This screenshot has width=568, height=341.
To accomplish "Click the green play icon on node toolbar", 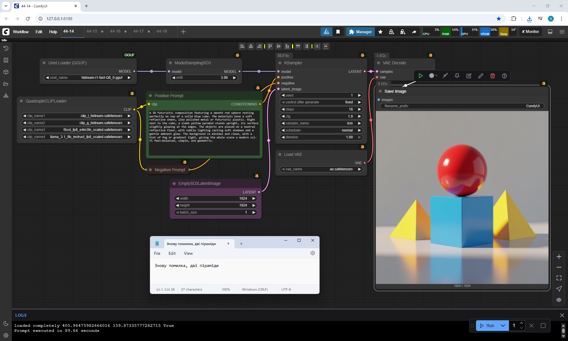I will point(421,76).
